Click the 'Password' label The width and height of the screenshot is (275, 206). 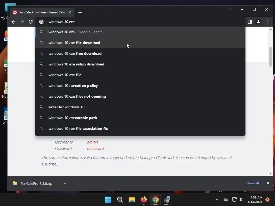(x=63, y=149)
